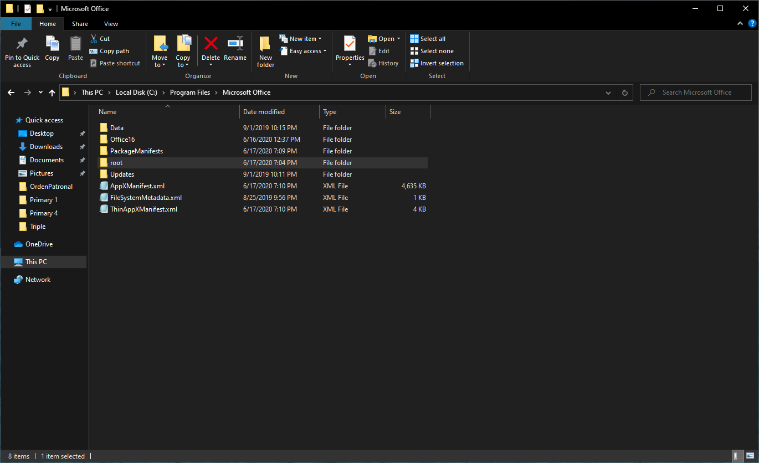Open the New item dropdown
Screen dimensions: 759x463
[300, 39]
